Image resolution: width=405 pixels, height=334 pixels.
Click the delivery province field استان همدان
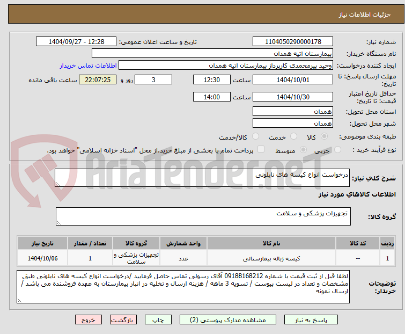point(293,111)
